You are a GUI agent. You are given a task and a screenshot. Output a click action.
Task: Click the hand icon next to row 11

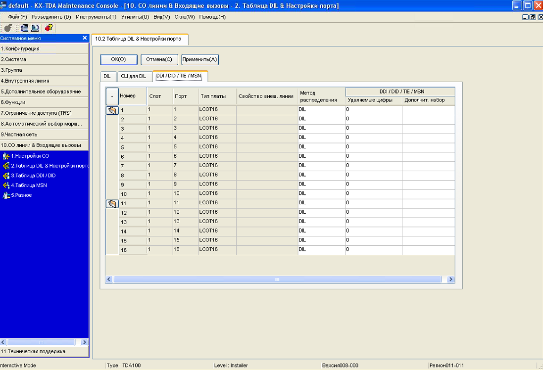112,203
